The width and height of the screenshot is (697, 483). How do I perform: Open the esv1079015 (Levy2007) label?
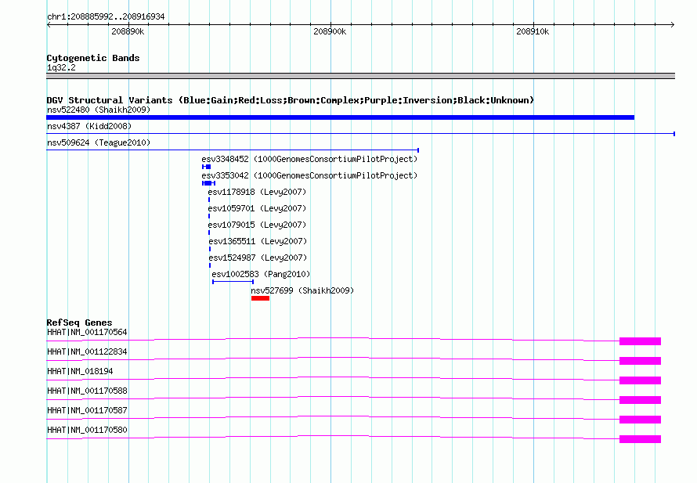[x=257, y=225]
